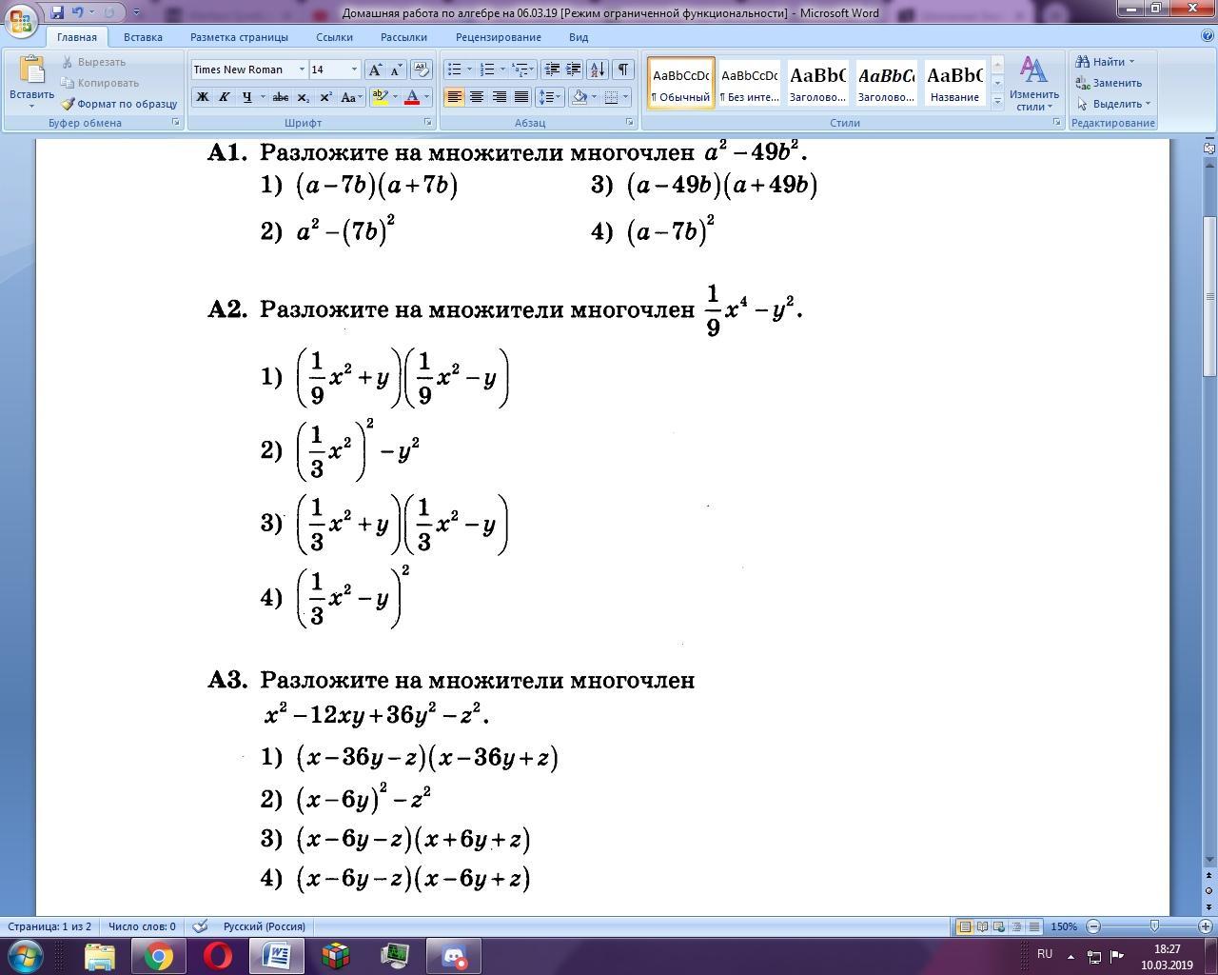Apply numbered list formatting
Screen dimensions: 1218x975
(x=486, y=70)
